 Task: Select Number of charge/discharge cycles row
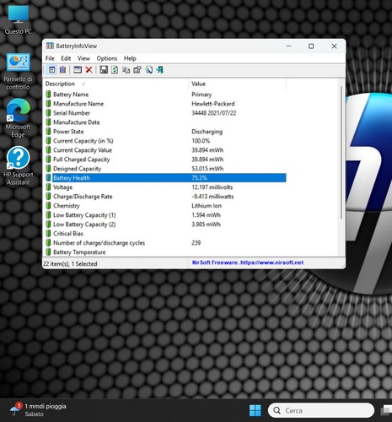[166, 243]
